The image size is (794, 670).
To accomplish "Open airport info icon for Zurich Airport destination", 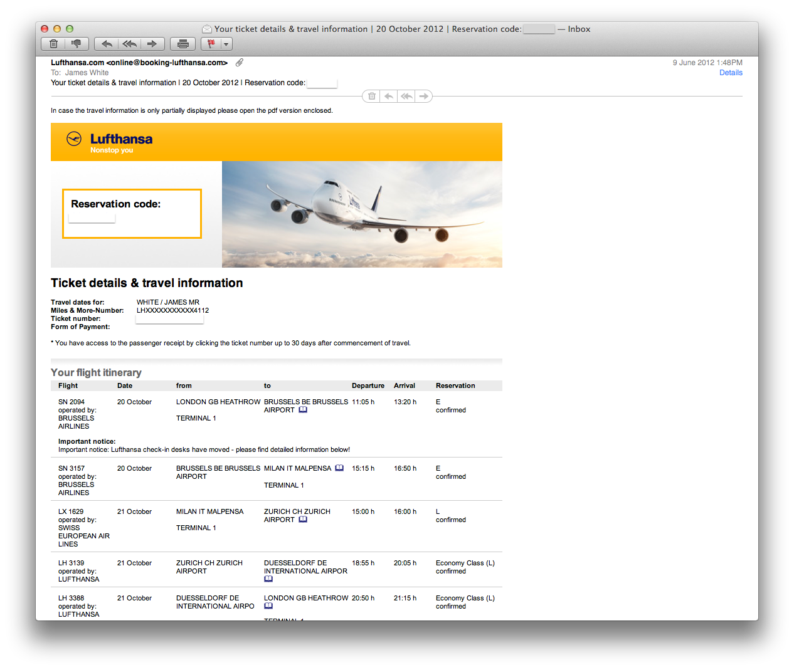I will pyautogui.click(x=303, y=520).
